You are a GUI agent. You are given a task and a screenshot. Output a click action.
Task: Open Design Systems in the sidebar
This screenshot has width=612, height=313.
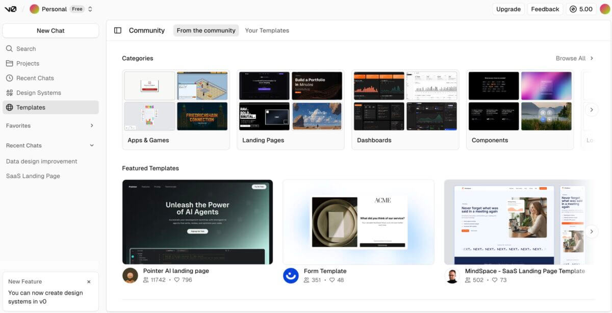tap(38, 93)
